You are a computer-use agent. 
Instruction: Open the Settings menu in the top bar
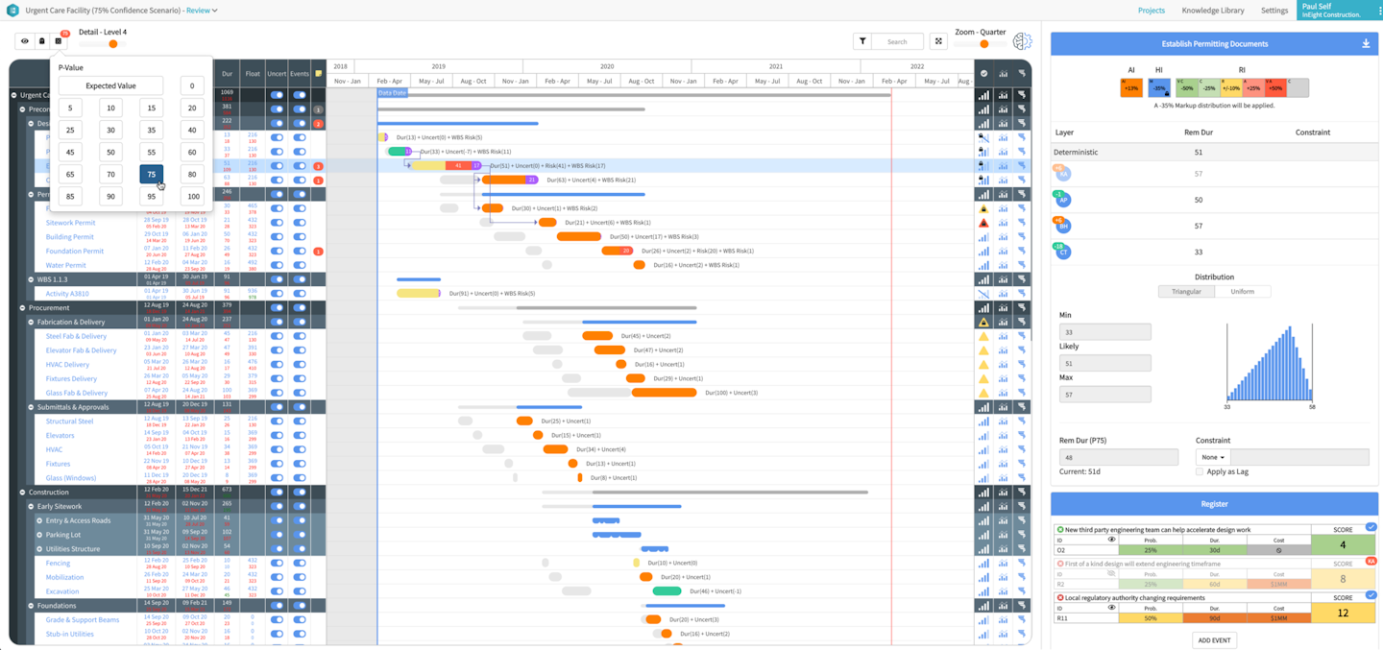pos(1274,11)
